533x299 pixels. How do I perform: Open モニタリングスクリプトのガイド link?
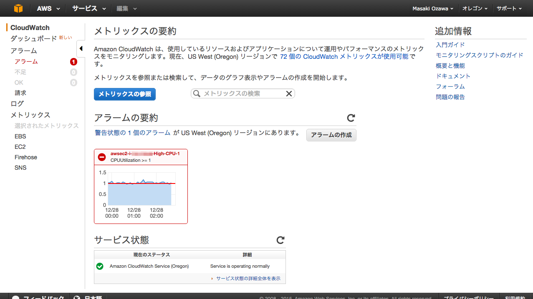[480, 55]
